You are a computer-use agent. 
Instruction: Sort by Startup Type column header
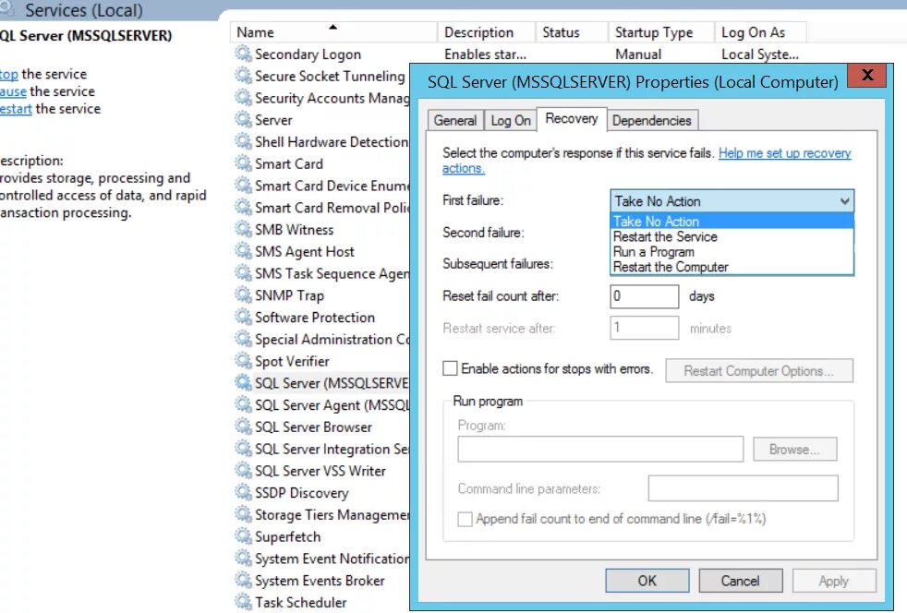pos(661,32)
